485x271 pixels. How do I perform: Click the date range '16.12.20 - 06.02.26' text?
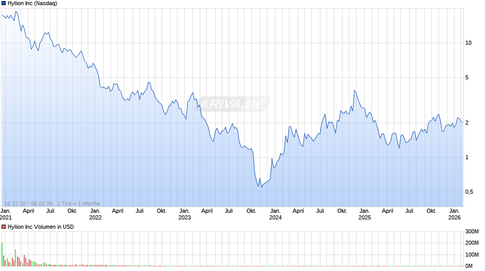(x=28, y=204)
